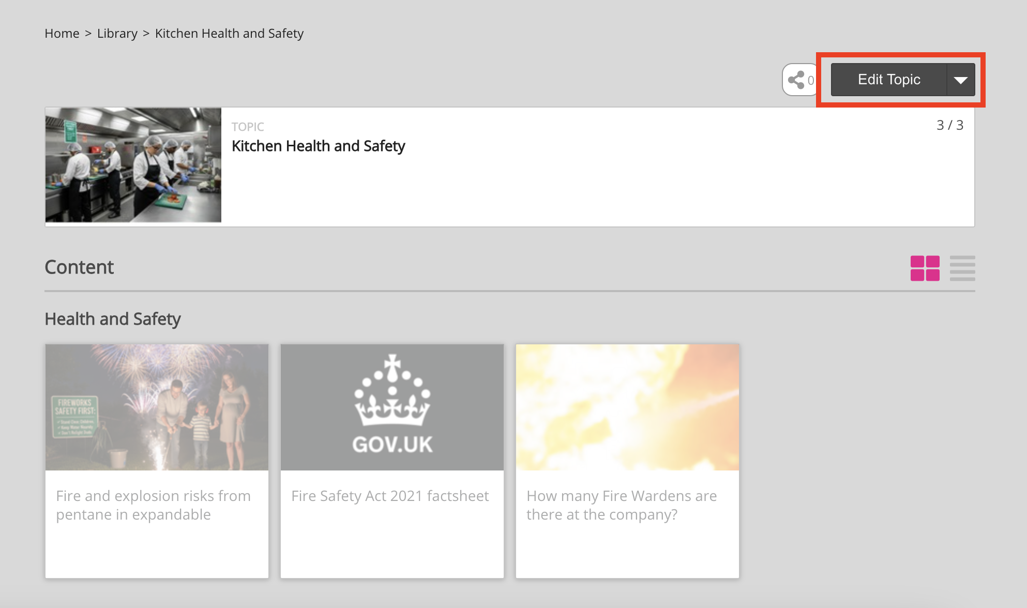Expand the Edit Topic dropdown arrow
The image size is (1027, 608).
coord(960,80)
